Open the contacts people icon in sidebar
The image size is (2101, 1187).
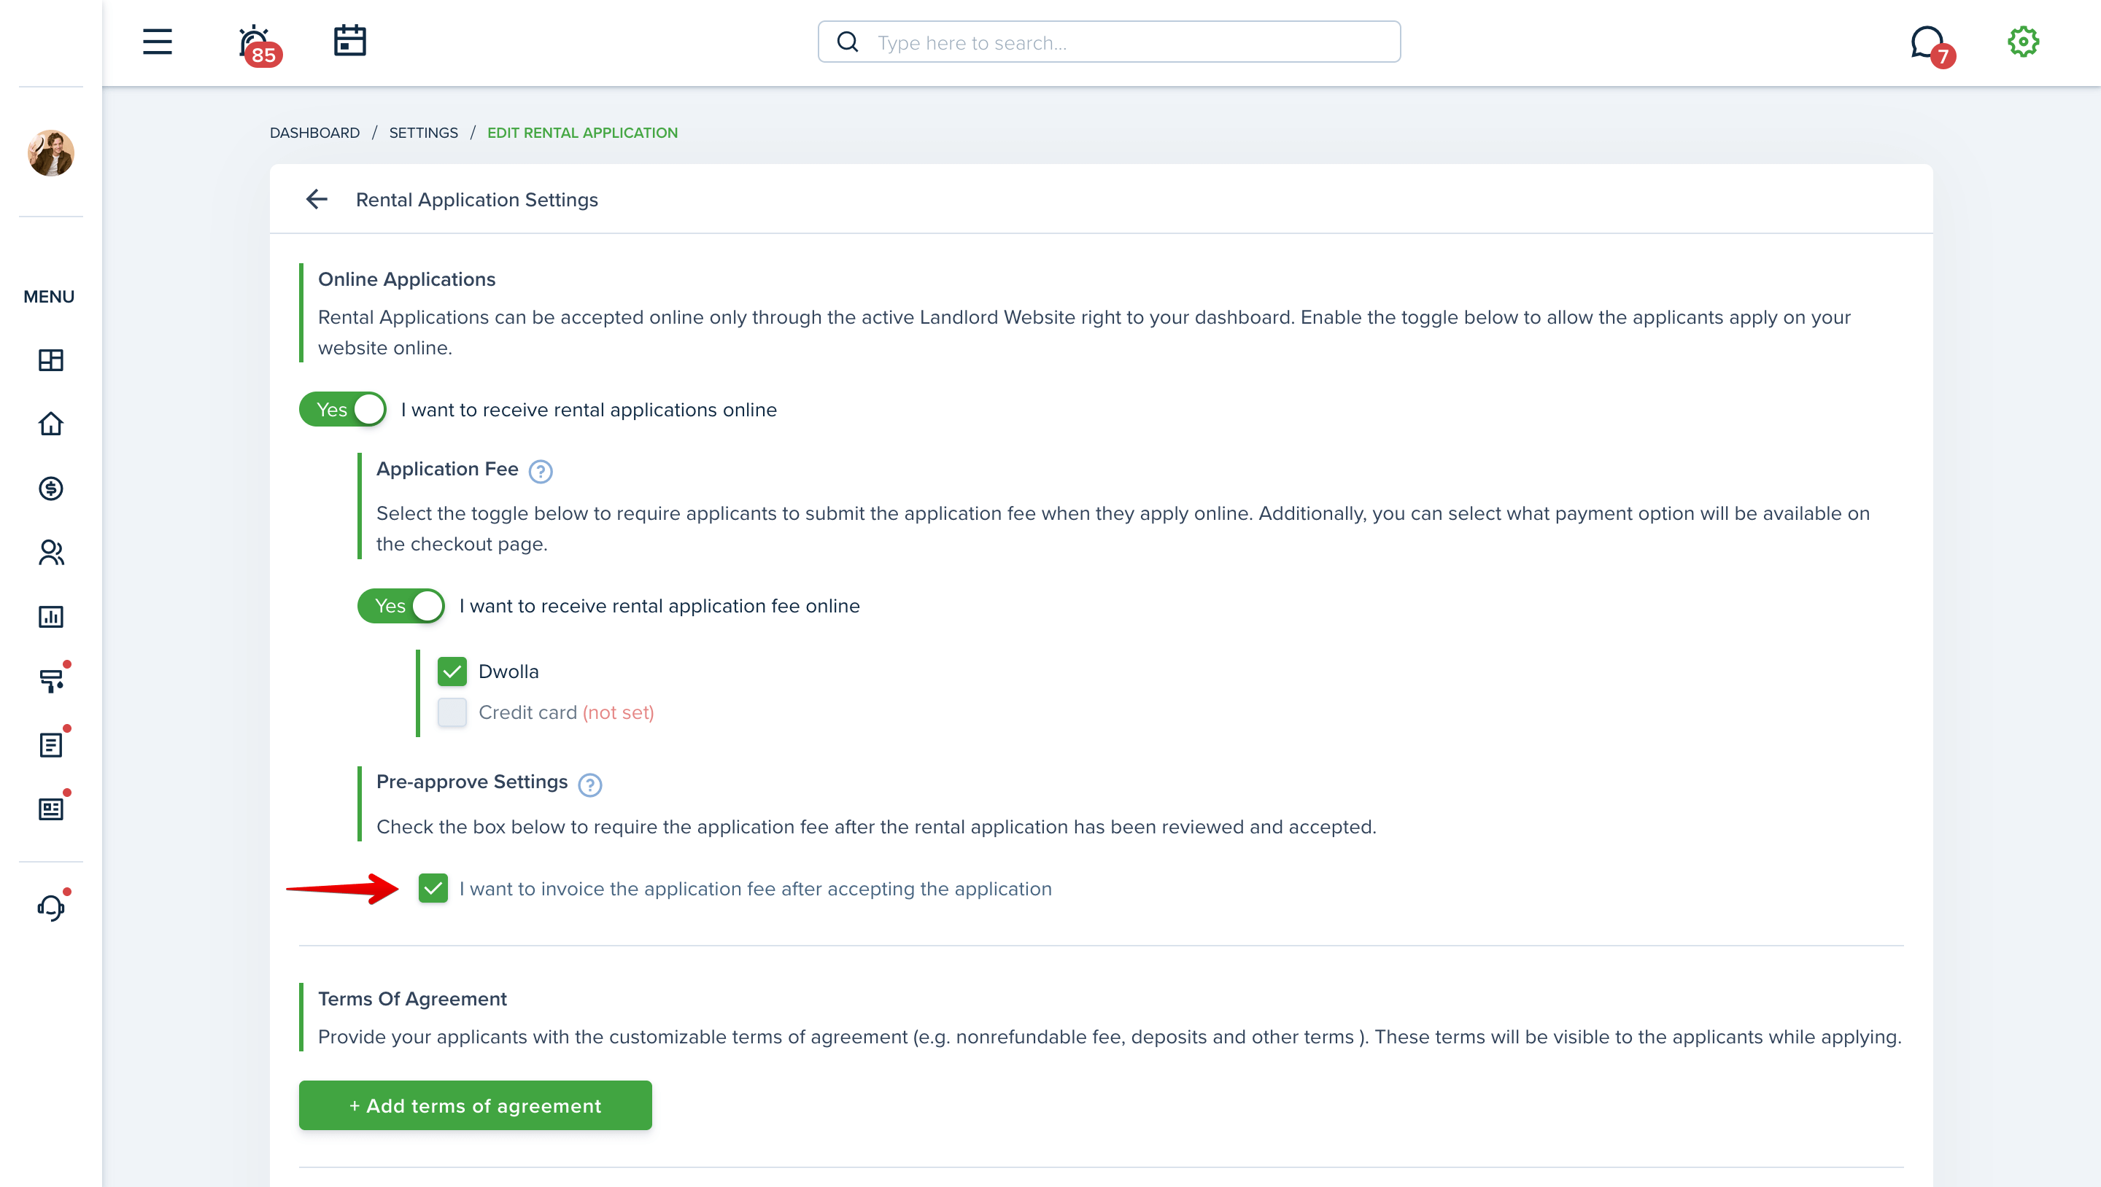point(50,553)
